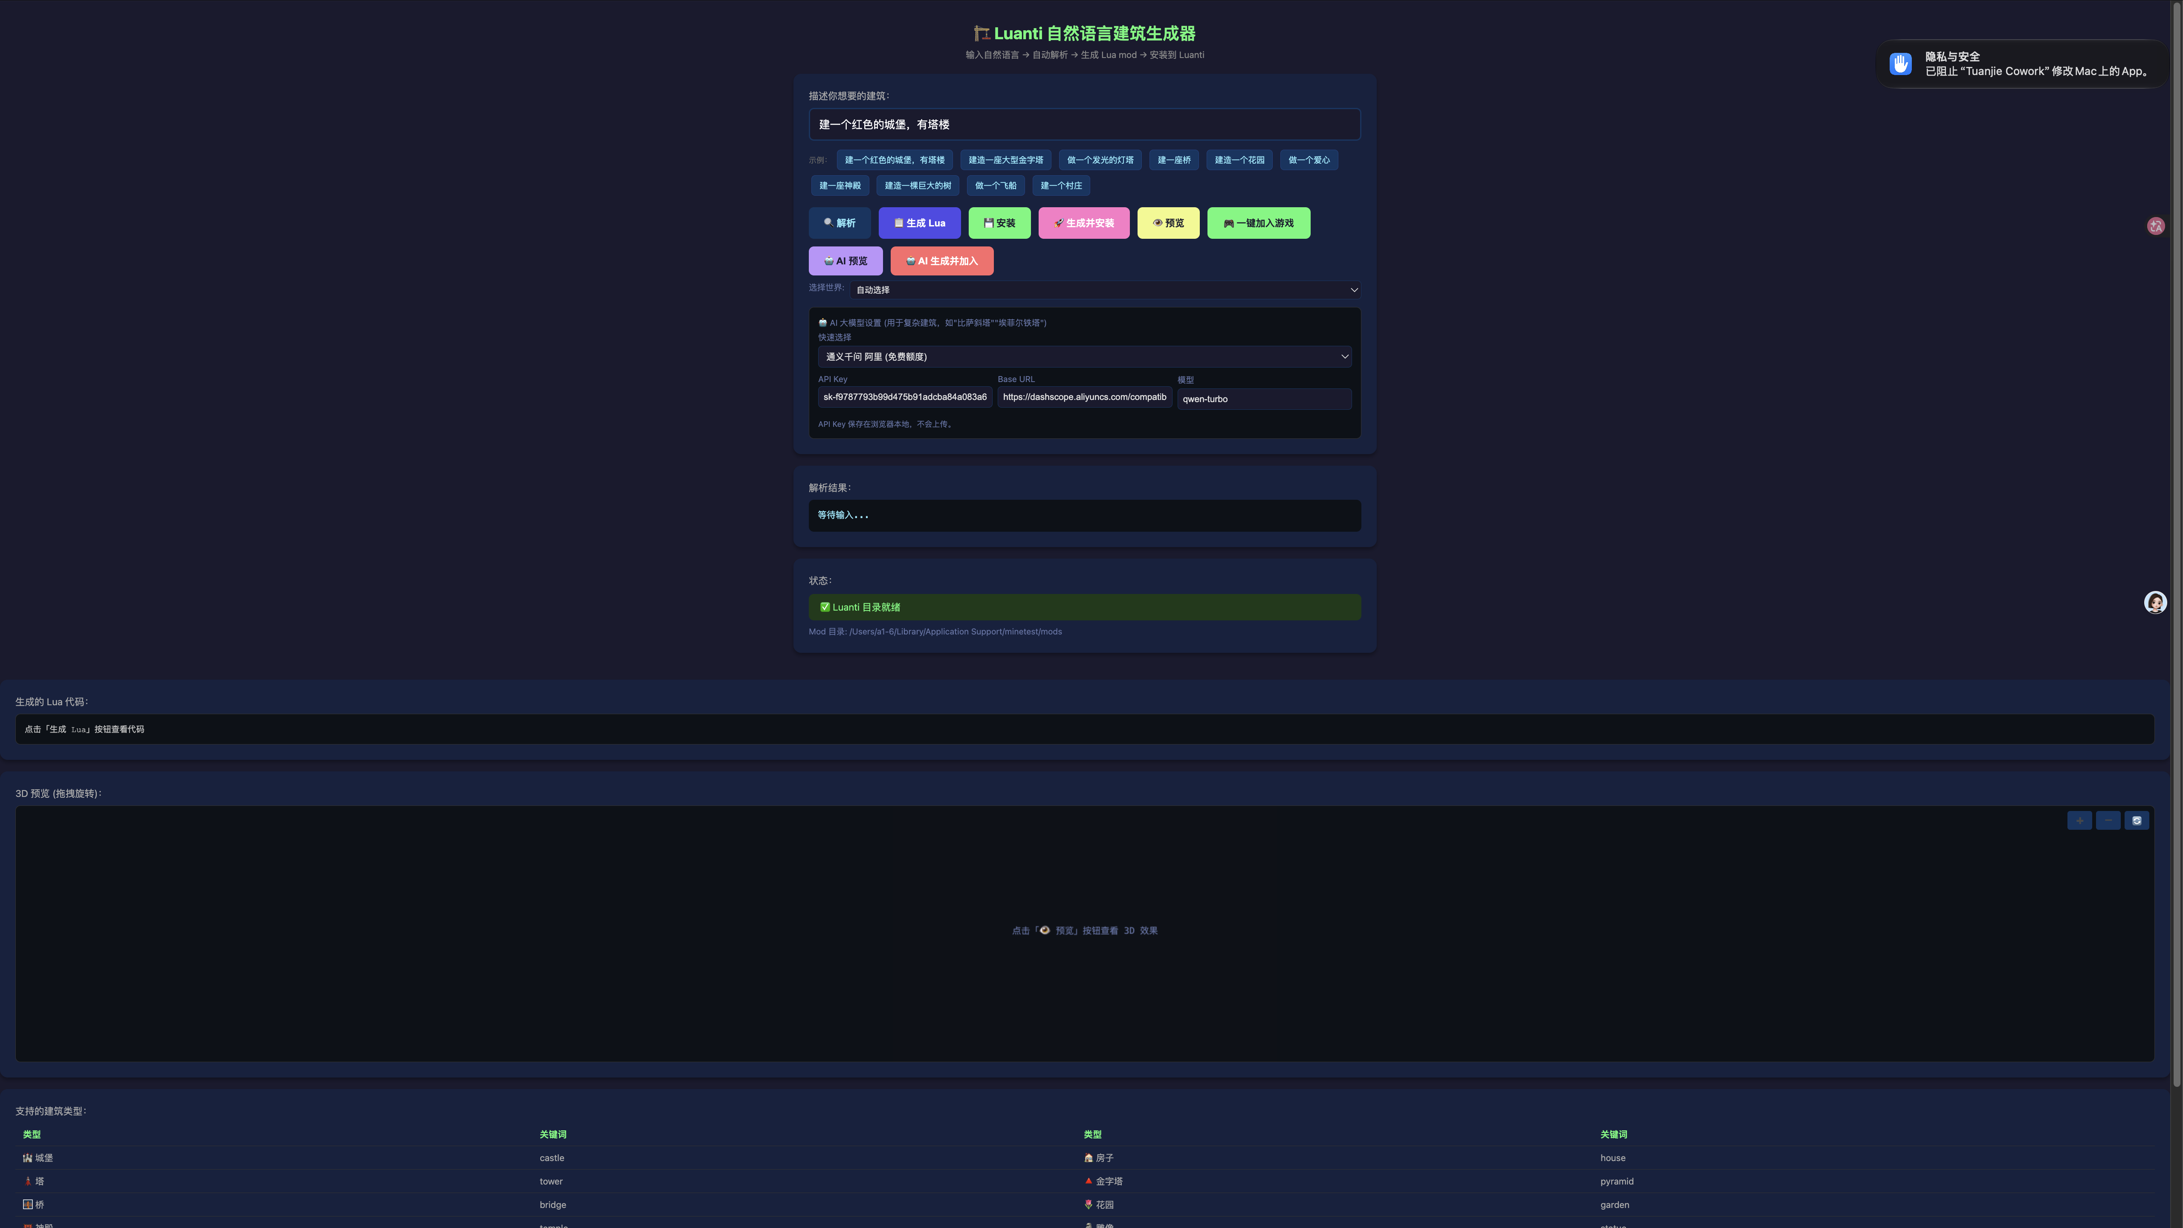Screen dimensions: 2183x1228
Task: Click the 3D preview canvas area
Action: [1085, 934]
